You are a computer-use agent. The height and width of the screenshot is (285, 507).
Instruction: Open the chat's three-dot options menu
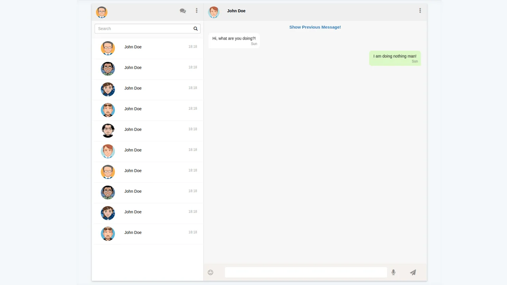pos(420,11)
